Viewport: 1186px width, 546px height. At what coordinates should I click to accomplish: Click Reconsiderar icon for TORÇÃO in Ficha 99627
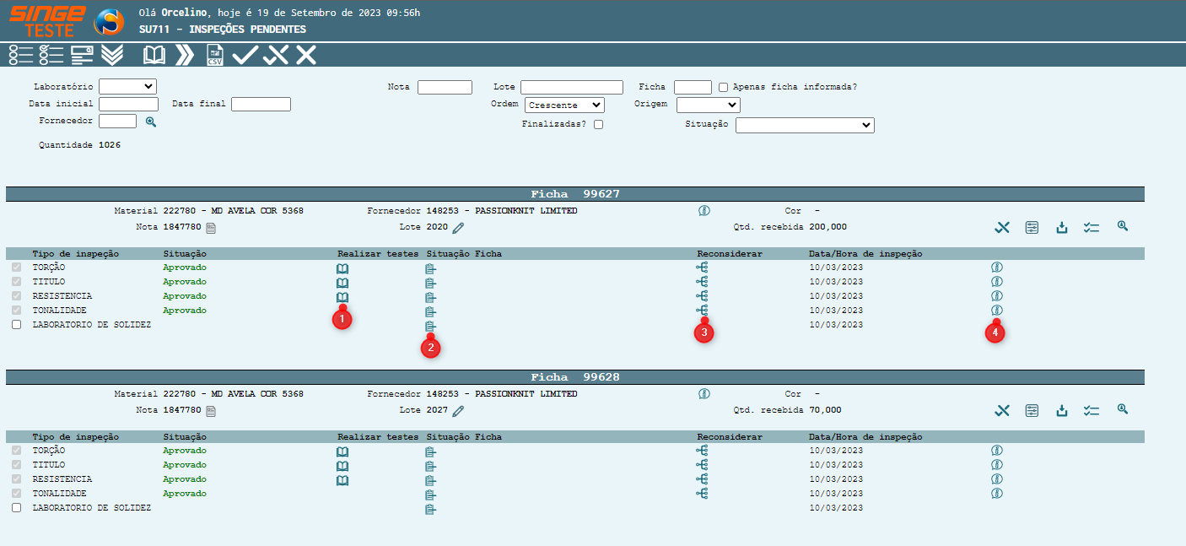[x=702, y=268]
